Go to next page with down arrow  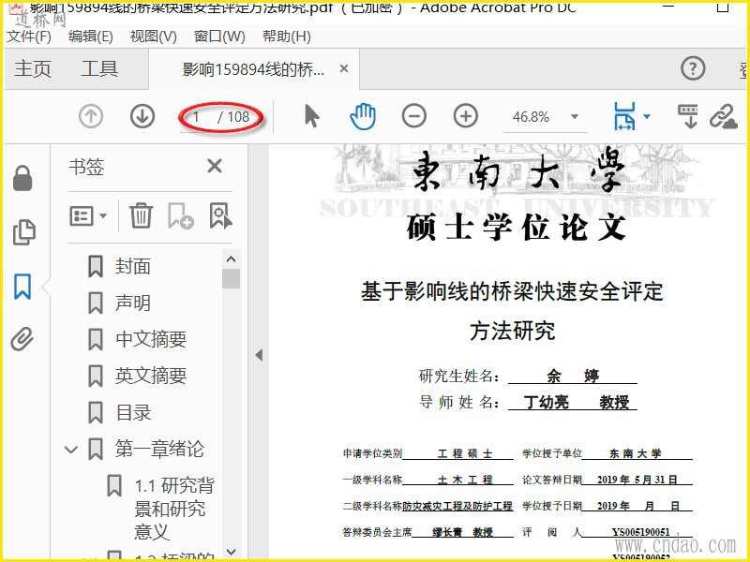coord(142,116)
